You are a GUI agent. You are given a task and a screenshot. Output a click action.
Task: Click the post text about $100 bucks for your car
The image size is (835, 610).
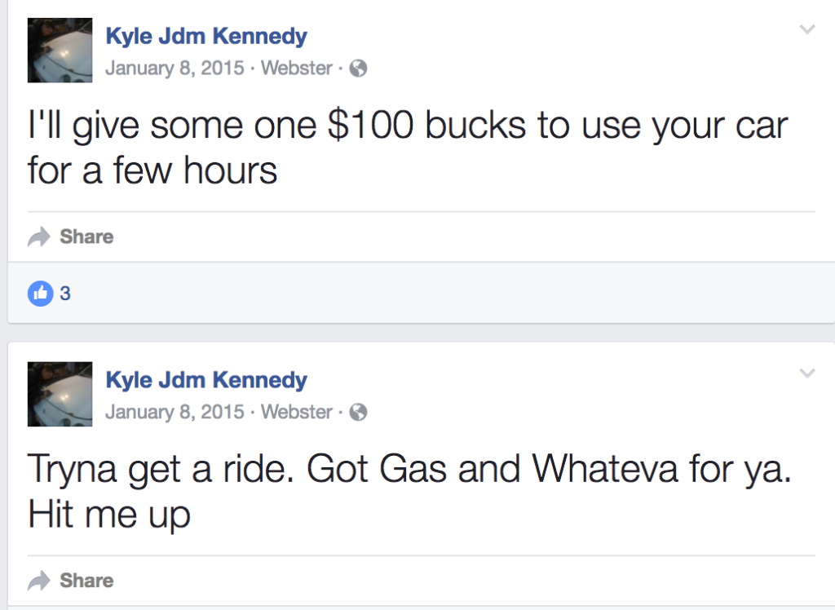tap(408, 148)
